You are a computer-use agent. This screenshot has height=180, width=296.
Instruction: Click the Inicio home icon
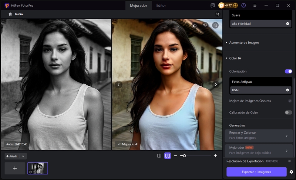point(10,14)
